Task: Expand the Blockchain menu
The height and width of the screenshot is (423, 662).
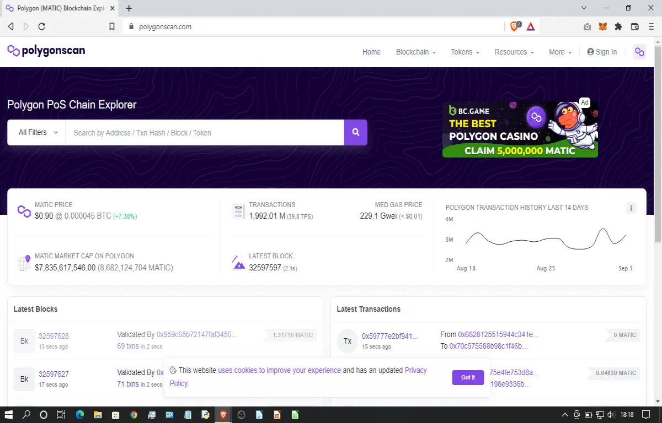Action: tap(416, 52)
